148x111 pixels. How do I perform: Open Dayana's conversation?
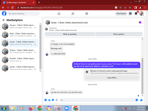[20, 26]
